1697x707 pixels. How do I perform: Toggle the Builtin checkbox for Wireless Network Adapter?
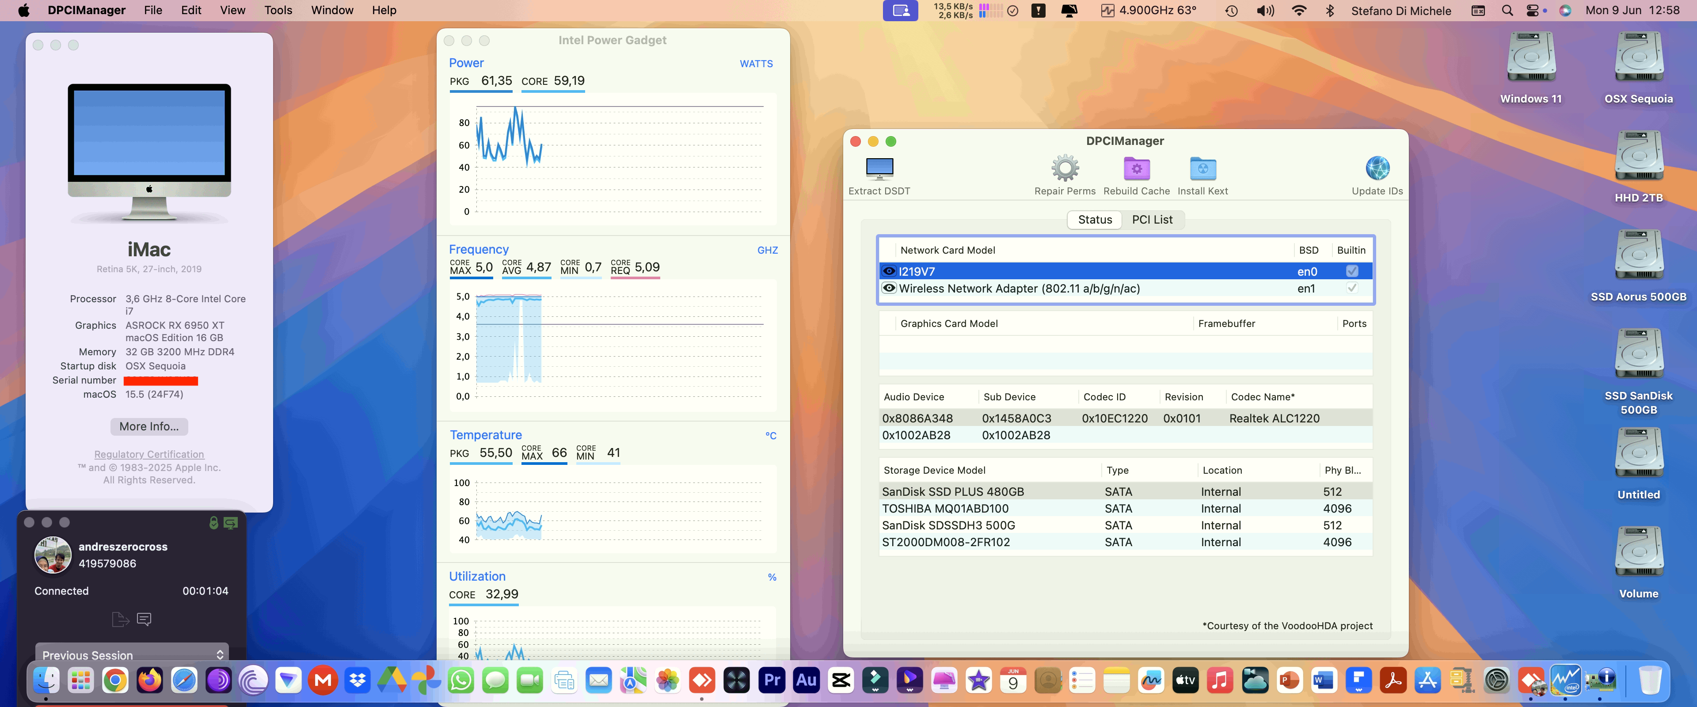[1352, 288]
